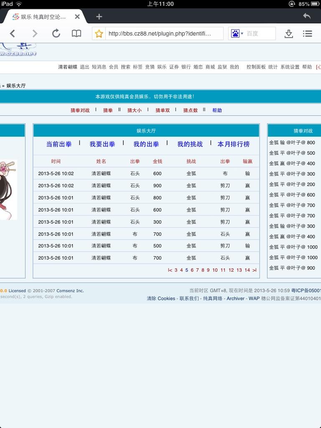Jump to last page with >| link
This screenshot has height=428, width=321.
point(255,270)
